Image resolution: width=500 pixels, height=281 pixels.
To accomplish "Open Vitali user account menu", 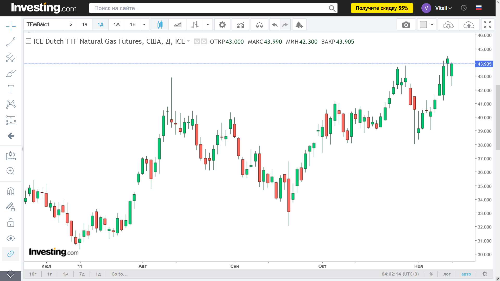I will 443,8.
